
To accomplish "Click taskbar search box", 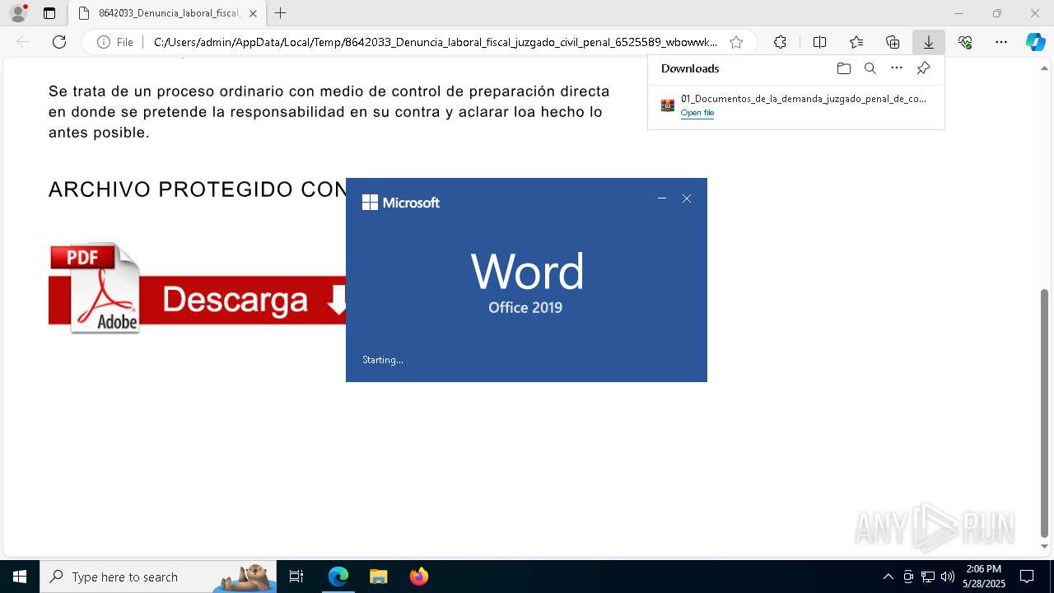I will tap(158, 577).
